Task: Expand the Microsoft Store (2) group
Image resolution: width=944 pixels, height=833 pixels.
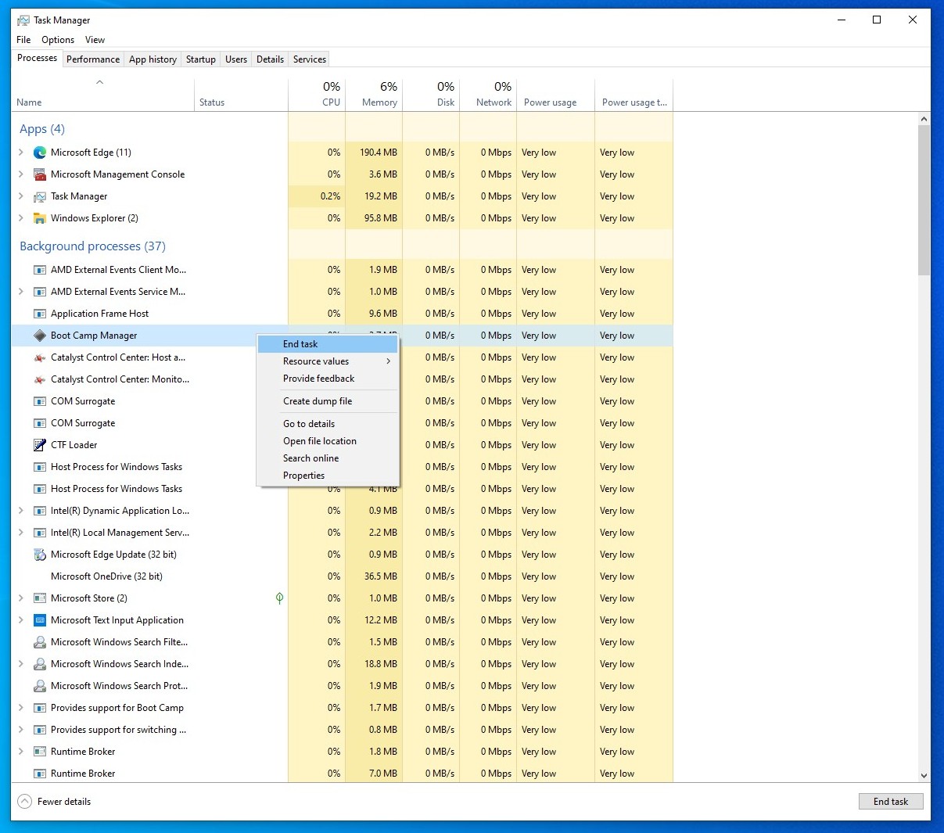Action: click(x=21, y=598)
